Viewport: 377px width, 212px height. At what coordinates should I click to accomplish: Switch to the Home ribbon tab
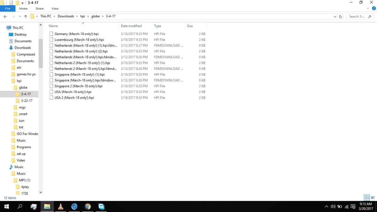point(23,8)
